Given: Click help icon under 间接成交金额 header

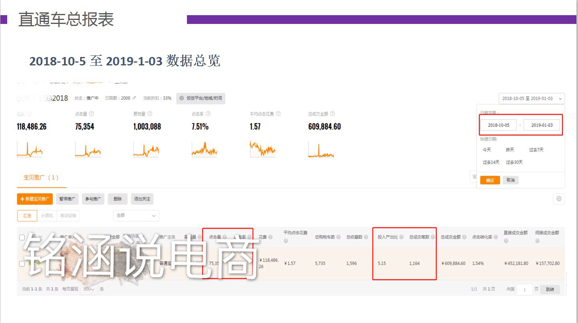Looking at the screenshot, I should [x=537, y=241].
